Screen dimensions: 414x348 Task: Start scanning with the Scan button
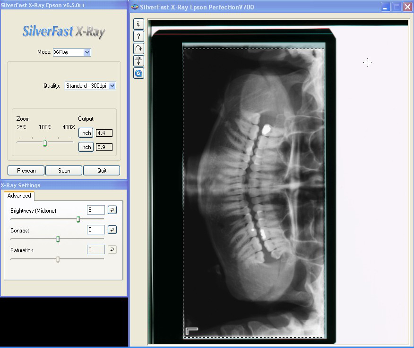coord(64,171)
